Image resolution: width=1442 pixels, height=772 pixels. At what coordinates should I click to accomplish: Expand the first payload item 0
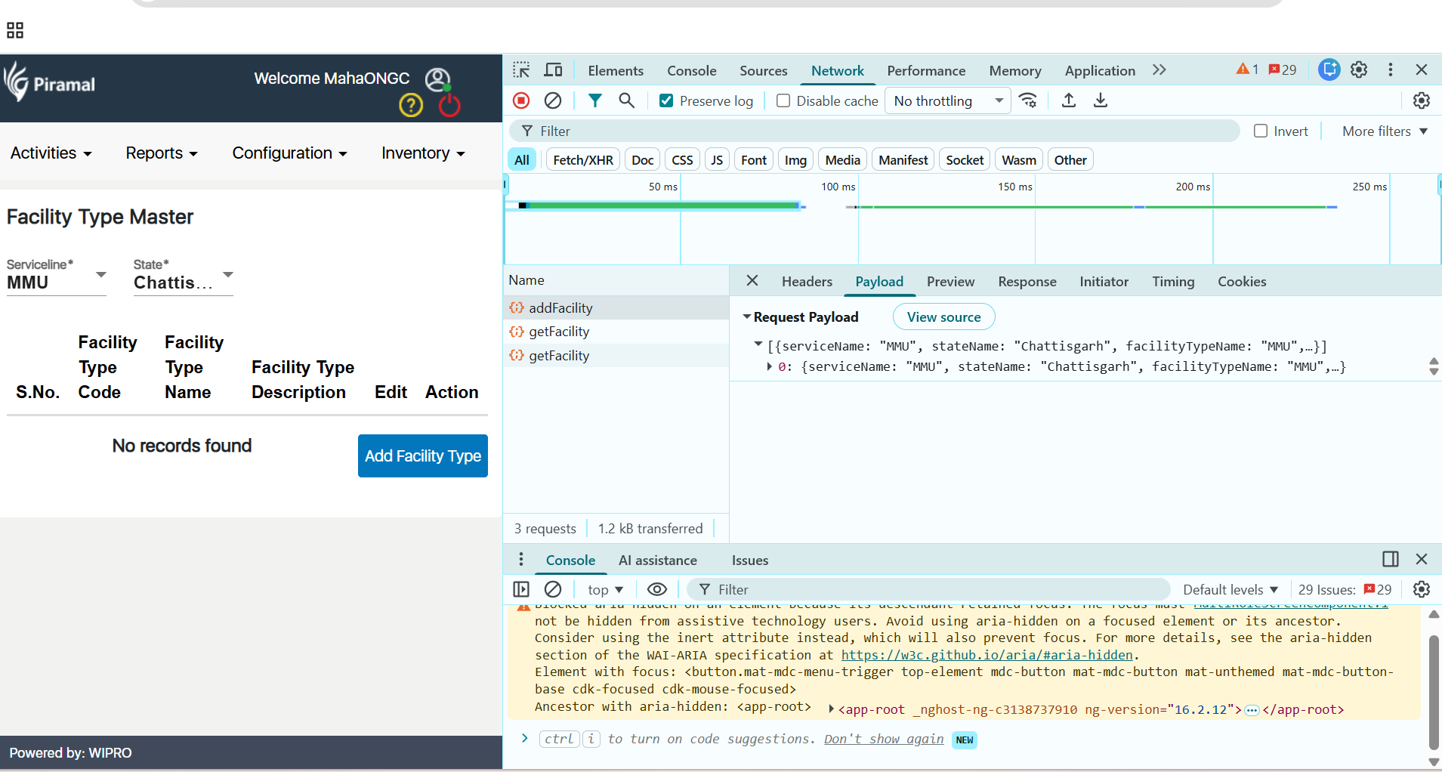(x=770, y=367)
